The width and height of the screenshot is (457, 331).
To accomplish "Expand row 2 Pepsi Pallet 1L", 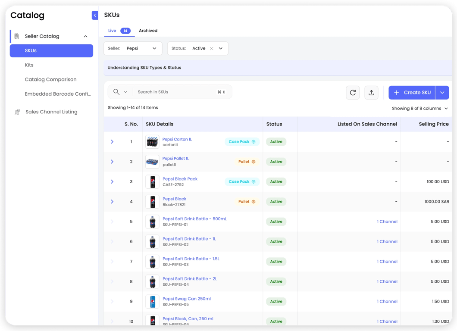I will coord(112,162).
